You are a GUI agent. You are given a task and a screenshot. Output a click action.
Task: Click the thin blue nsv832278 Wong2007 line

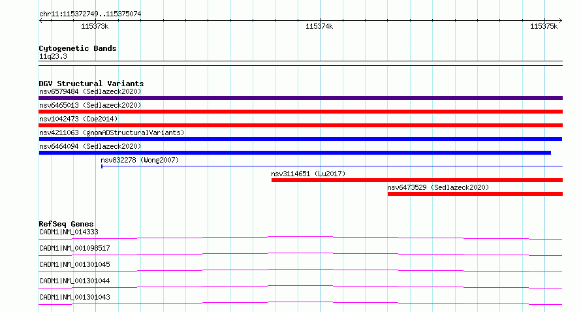(332, 166)
